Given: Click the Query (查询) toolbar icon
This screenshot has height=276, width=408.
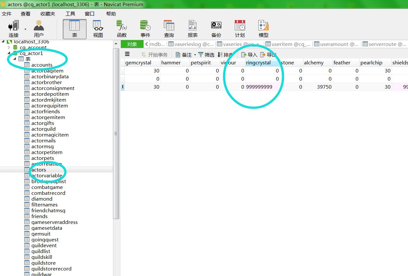Looking at the screenshot, I should point(169,26).
